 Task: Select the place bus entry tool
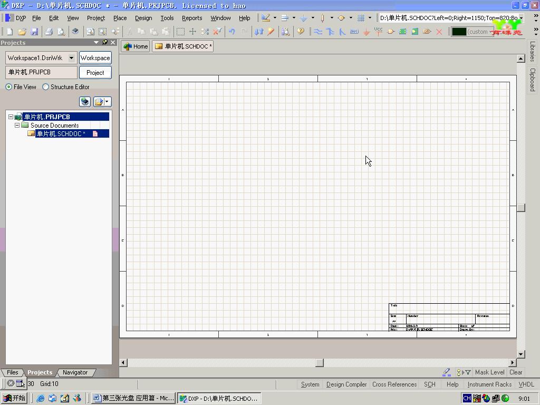point(342,32)
